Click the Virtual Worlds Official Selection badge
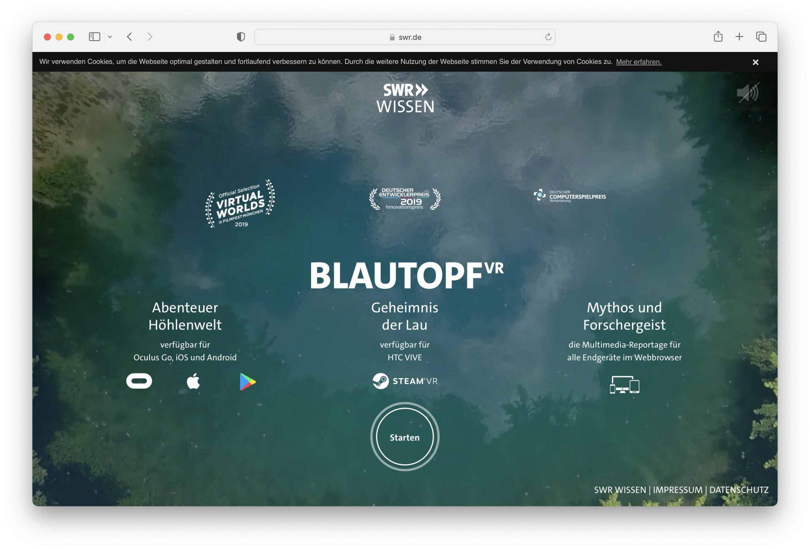This screenshot has width=810, height=549. click(240, 203)
